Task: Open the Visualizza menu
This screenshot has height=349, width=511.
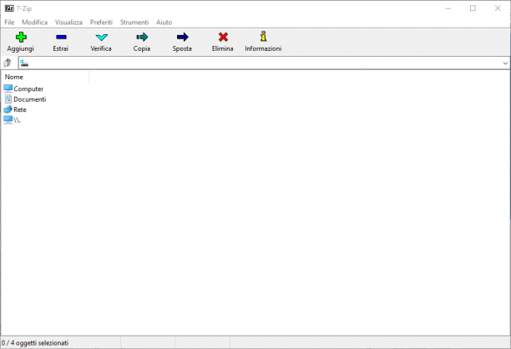Action: coord(68,23)
